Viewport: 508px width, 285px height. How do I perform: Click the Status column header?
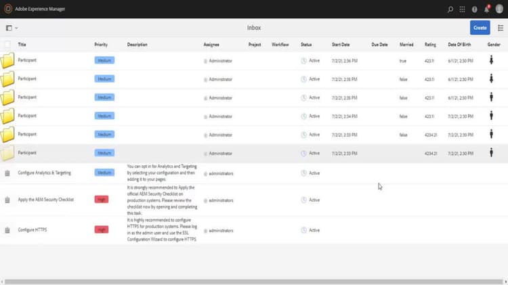pyautogui.click(x=306, y=45)
